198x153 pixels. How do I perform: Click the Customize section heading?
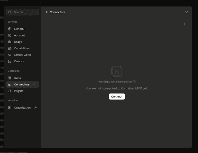14,71
